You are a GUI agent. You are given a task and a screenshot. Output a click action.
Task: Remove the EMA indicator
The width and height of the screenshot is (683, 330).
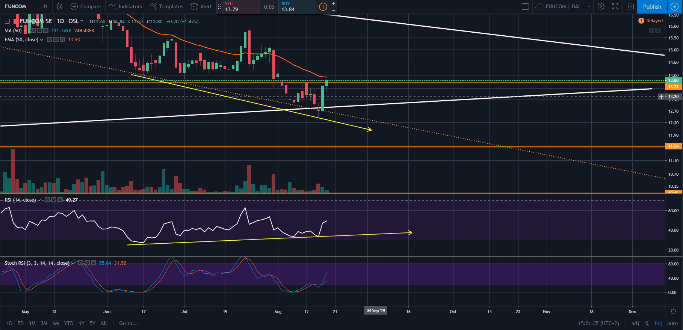(x=62, y=39)
